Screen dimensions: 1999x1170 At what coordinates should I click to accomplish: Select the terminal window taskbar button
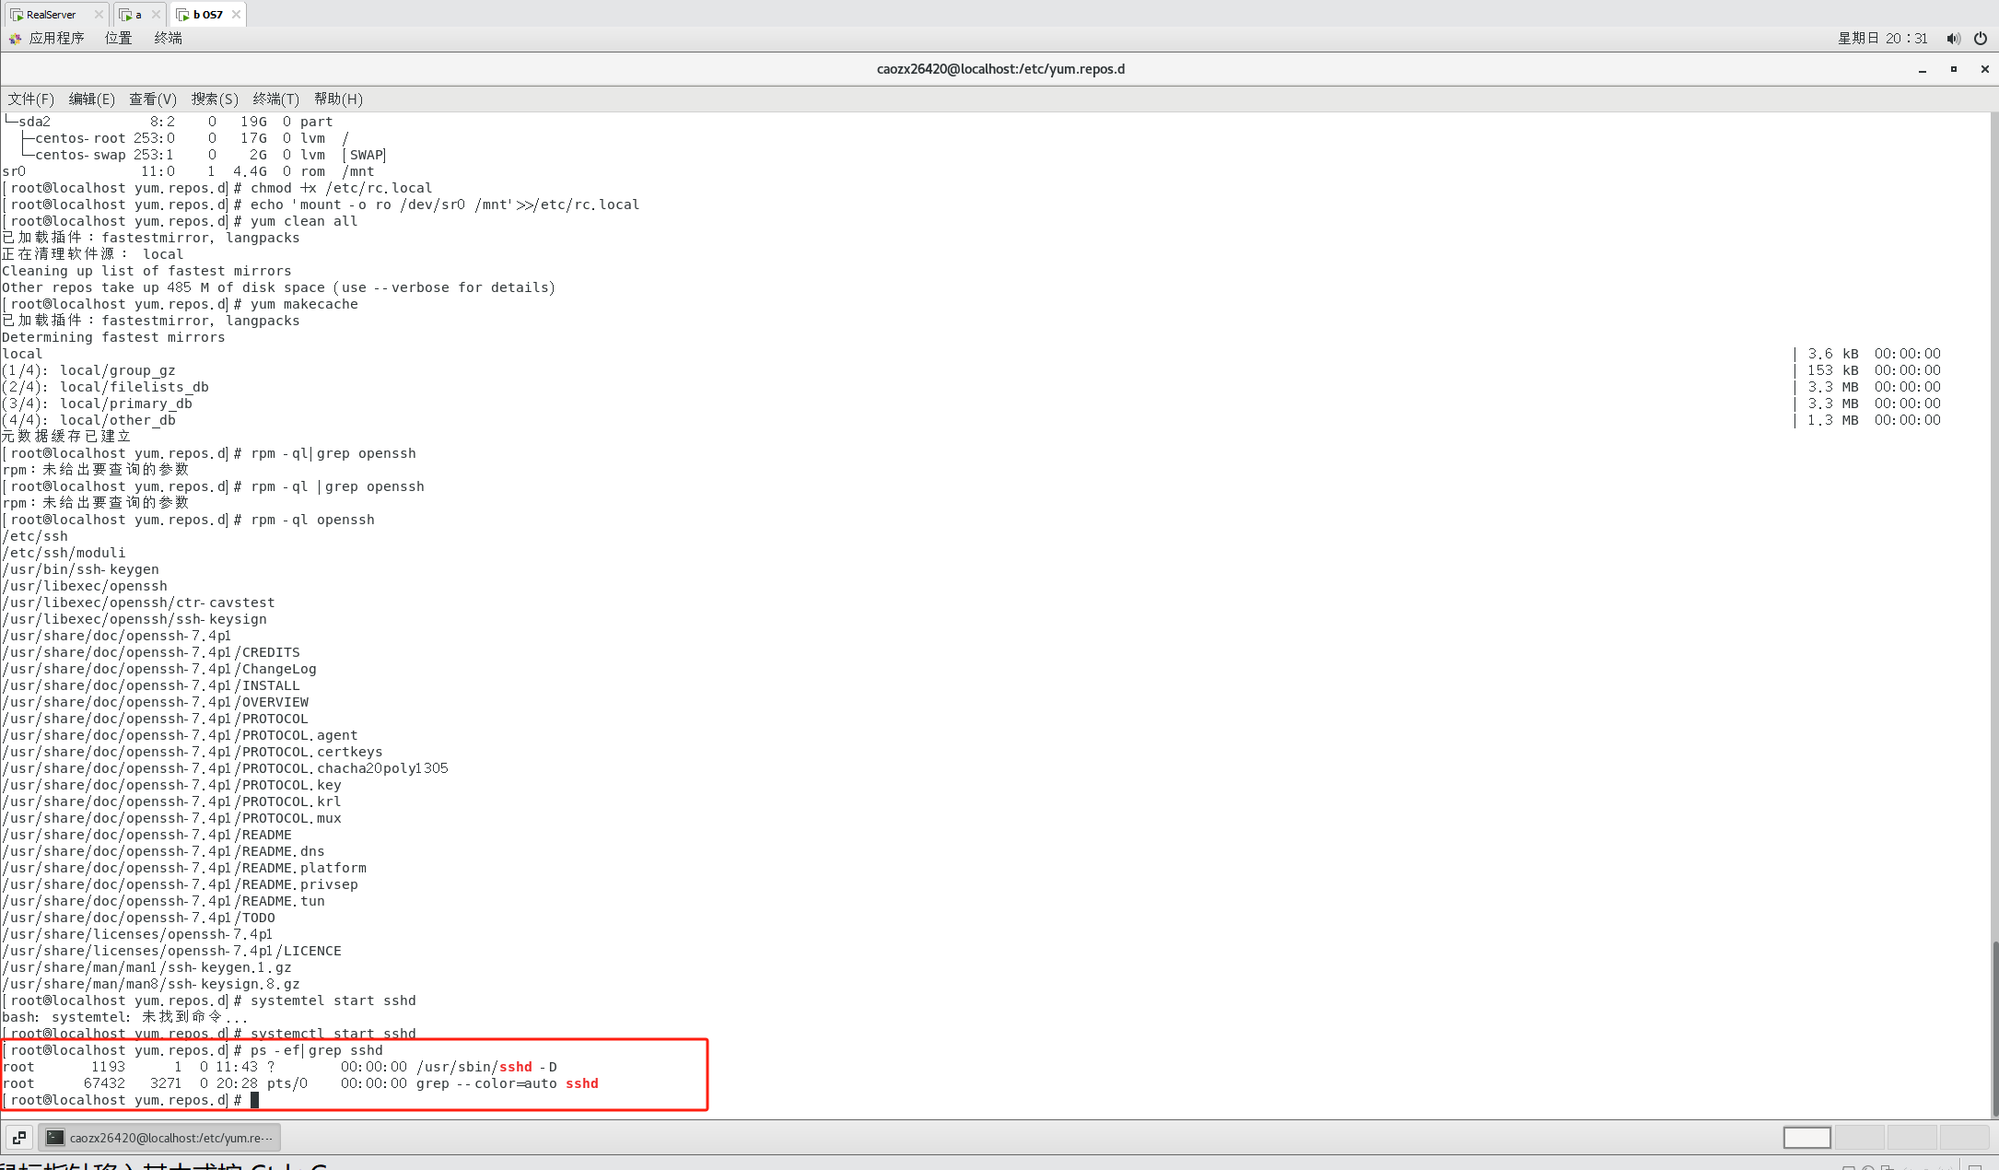tap(159, 1138)
